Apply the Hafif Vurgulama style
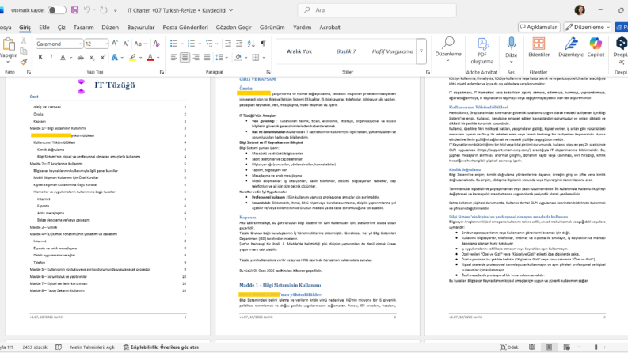 click(393, 51)
